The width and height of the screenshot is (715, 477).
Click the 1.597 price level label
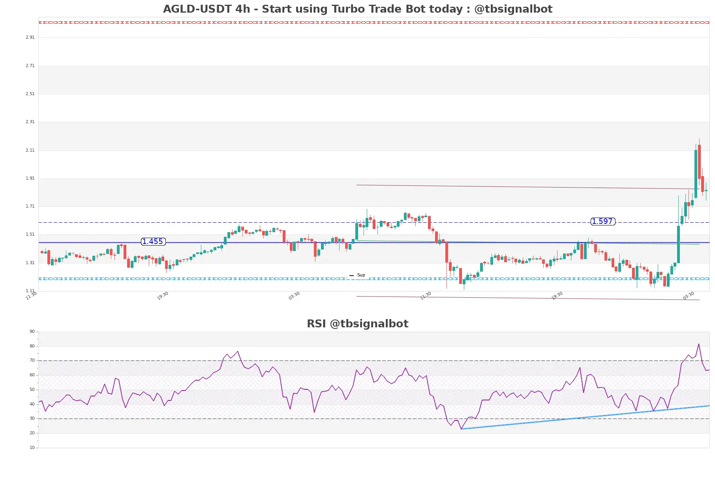click(602, 222)
